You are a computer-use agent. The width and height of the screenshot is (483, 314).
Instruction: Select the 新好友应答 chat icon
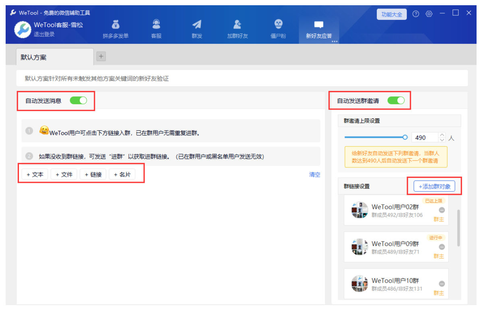click(x=319, y=25)
